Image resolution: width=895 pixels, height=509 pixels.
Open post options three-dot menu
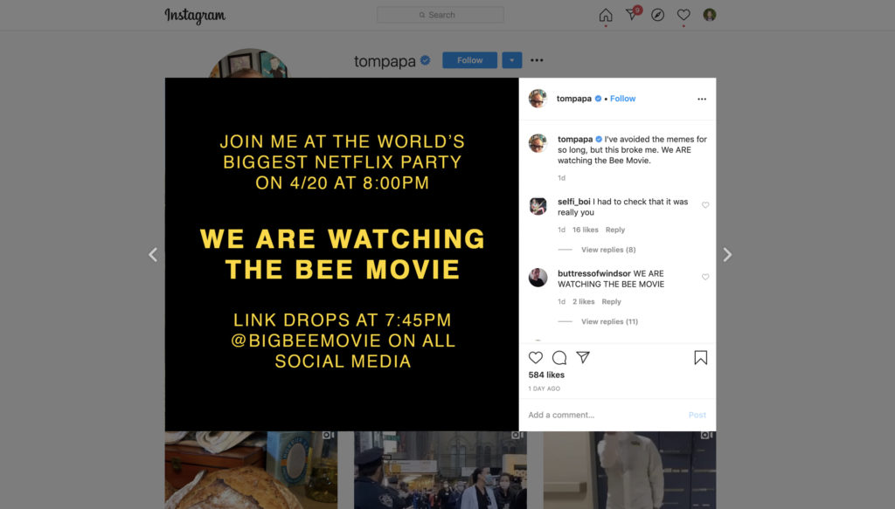click(x=702, y=99)
